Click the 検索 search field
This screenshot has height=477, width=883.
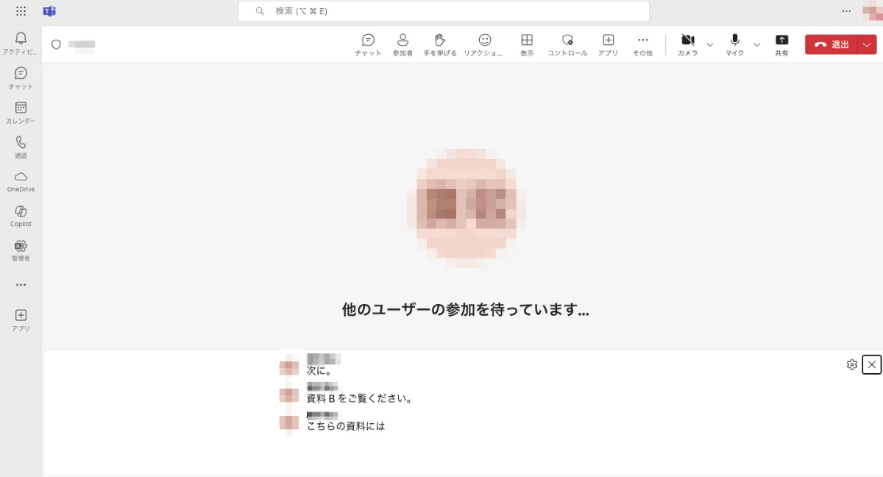point(443,11)
